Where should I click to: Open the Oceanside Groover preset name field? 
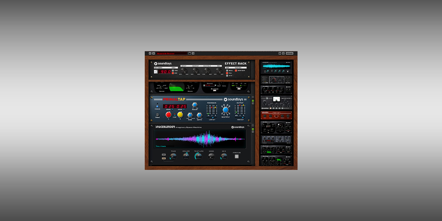click(x=172, y=53)
